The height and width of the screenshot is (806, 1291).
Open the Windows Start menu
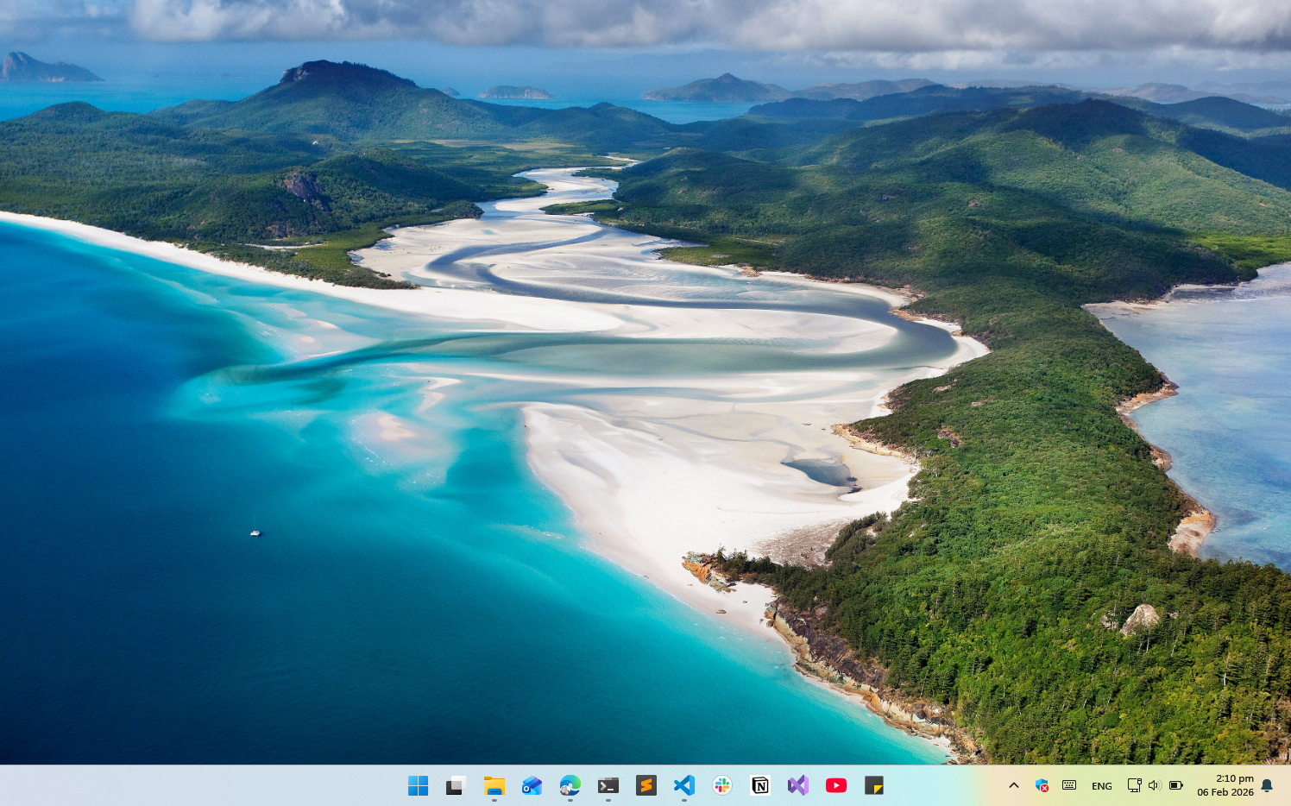tap(419, 785)
